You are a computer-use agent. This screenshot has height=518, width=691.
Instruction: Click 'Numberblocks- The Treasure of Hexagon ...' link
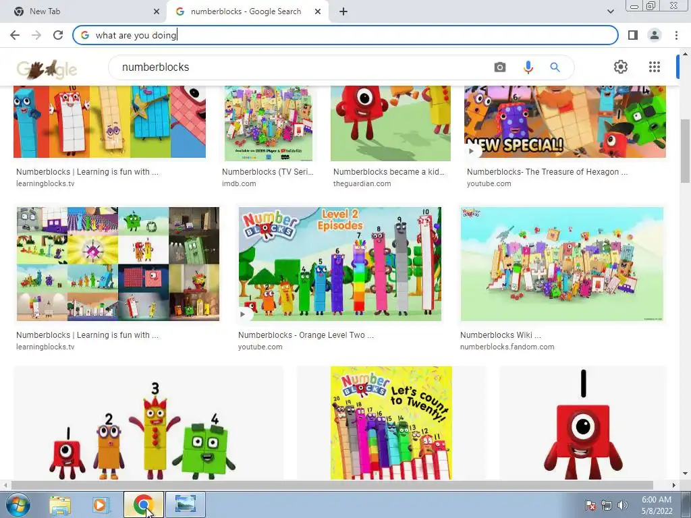[547, 172]
